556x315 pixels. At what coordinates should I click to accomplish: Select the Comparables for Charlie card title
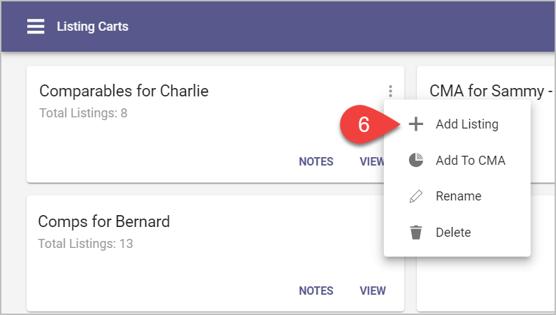pos(124,91)
